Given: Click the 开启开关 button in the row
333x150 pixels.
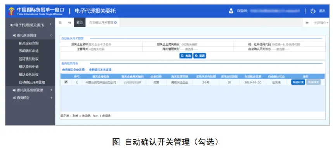Looking at the screenshot, I should point(298,83).
